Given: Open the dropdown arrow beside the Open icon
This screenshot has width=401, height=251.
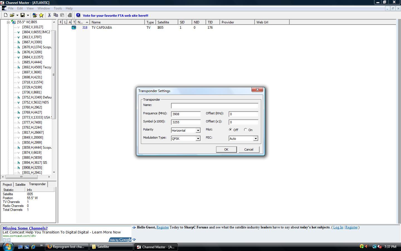Looking at the screenshot, I should coord(17,15).
